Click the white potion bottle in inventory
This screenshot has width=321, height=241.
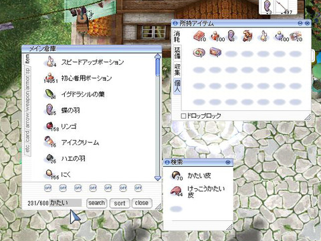(x=263, y=36)
